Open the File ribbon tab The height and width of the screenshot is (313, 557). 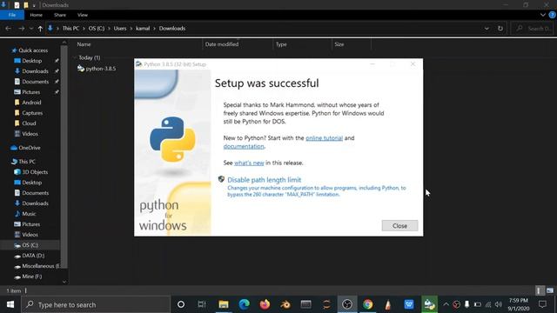click(12, 15)
